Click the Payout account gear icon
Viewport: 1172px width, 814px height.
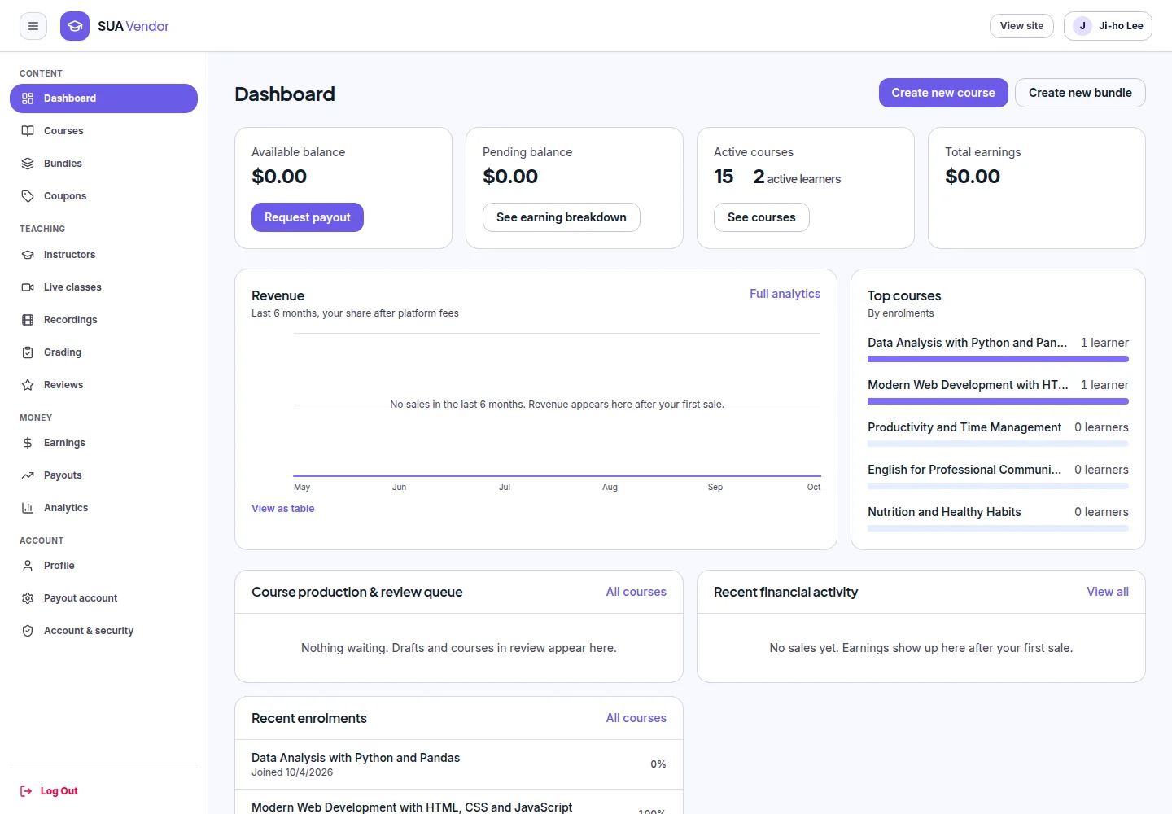(28, 598)
